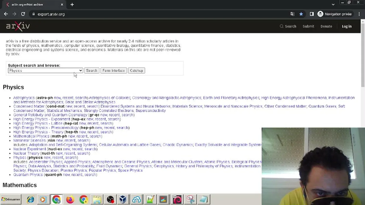The height and width of the screenshot is (205, 365).
Task: Select the arXiv.org e-Print archive tab
Action: (x=34, y=5)
